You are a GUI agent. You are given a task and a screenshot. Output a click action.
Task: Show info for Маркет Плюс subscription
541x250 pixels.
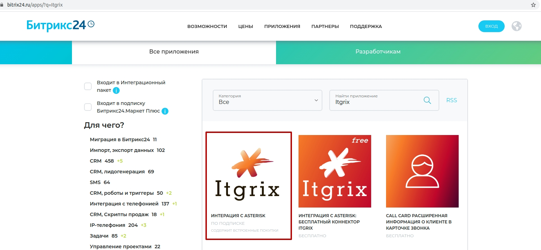(165, 111)
